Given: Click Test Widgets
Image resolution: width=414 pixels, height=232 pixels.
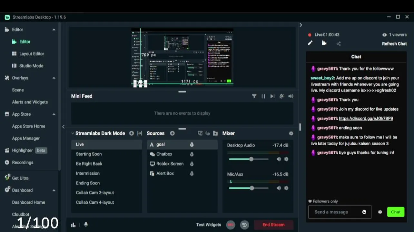Looking at the screenshot, I should (x=209, y=225).
